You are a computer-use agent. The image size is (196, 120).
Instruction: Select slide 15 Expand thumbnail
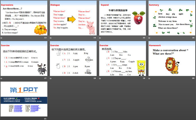click(123, 18)
